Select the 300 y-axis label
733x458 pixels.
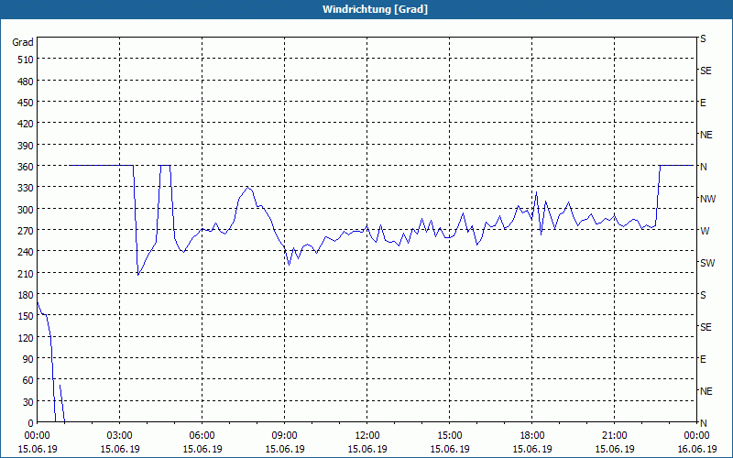[26, 210]
